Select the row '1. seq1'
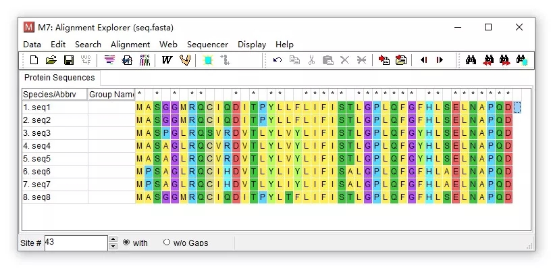The height and width of the screenshot is (273, 551). [55, 107]
